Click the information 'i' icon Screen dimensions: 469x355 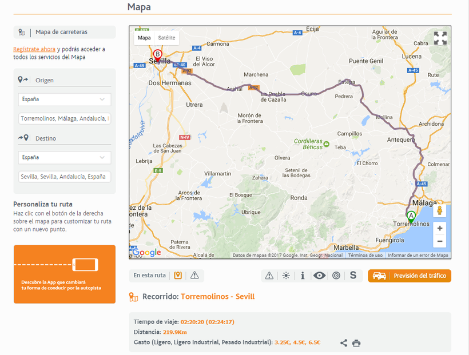[x=303, y=276]
